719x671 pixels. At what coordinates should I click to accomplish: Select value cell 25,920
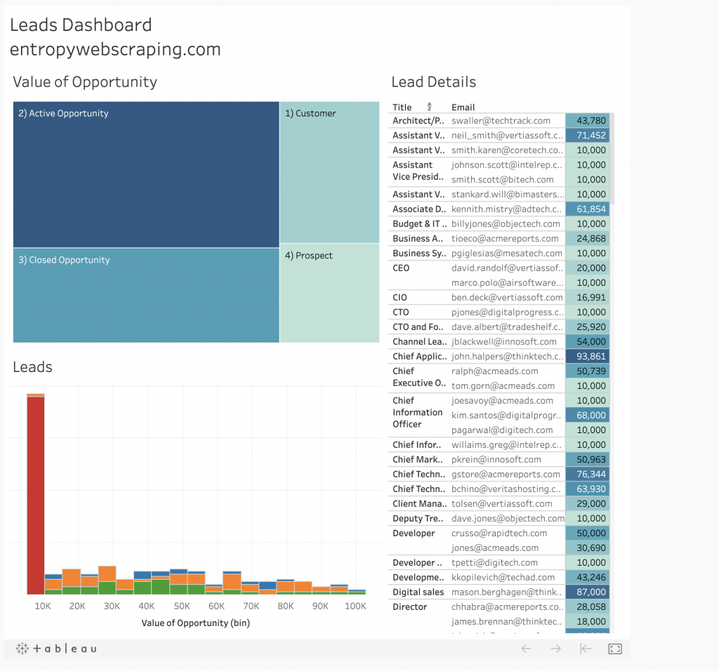pyautogui.click(x=588, y=327)
